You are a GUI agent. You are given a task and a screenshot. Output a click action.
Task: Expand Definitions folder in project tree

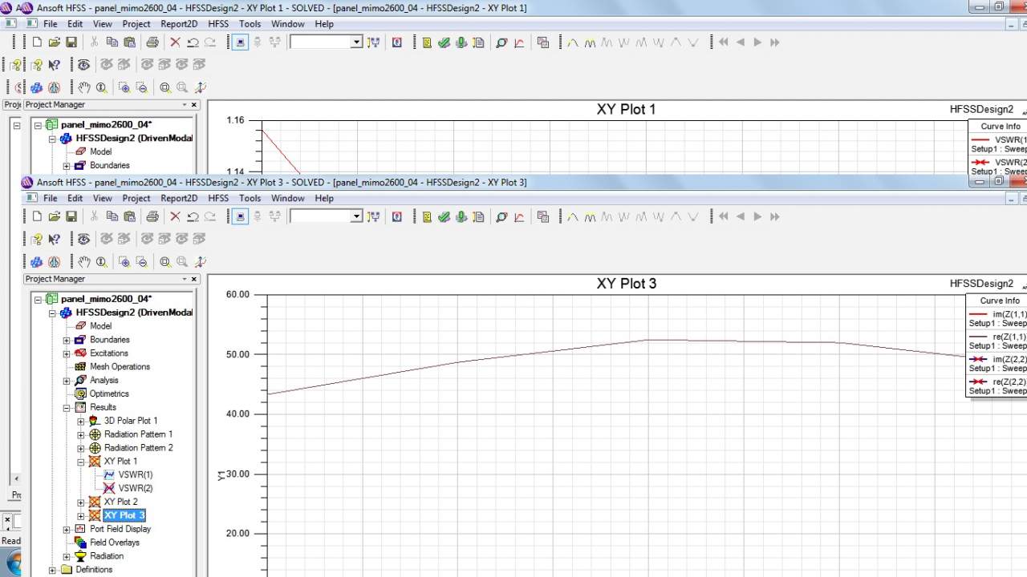click(x=52, y=570)
